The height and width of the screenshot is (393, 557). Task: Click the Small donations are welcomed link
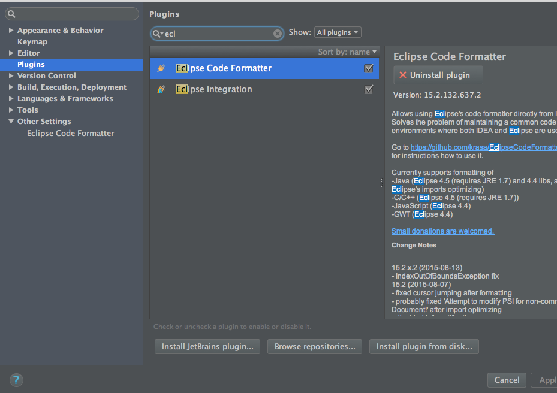(x=442, y=231)
